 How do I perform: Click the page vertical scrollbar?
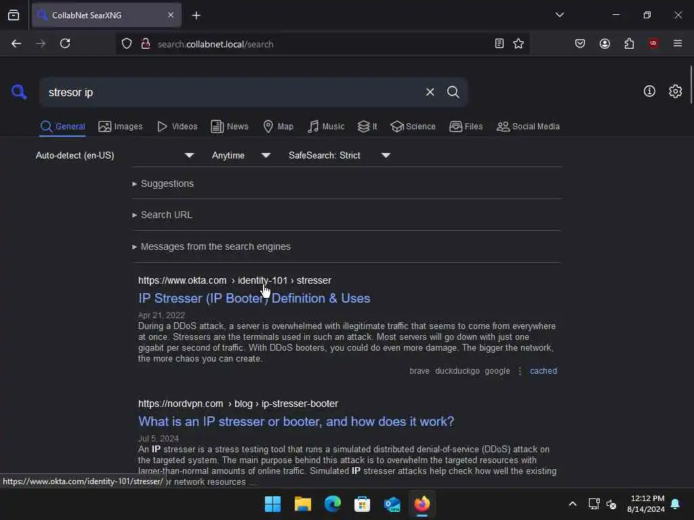(x=691, y=85)
